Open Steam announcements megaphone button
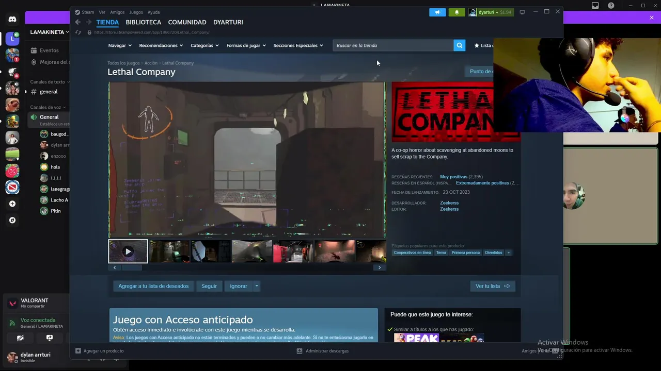The width and height of the screenshot is (661, 371). (437, 12)
